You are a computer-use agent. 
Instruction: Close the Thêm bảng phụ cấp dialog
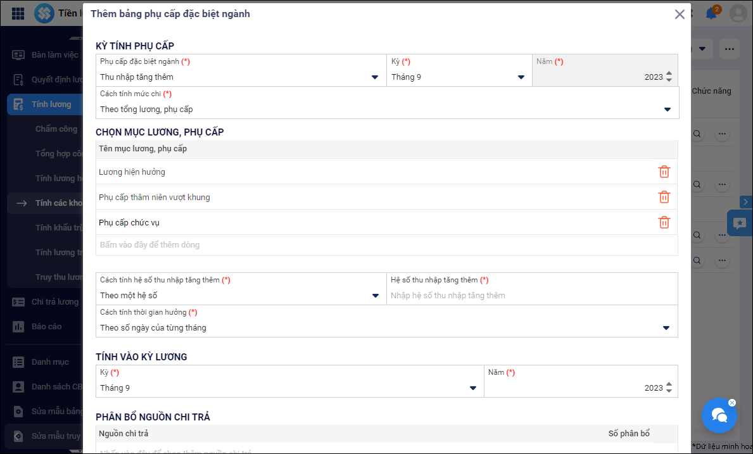coord(680,14)
